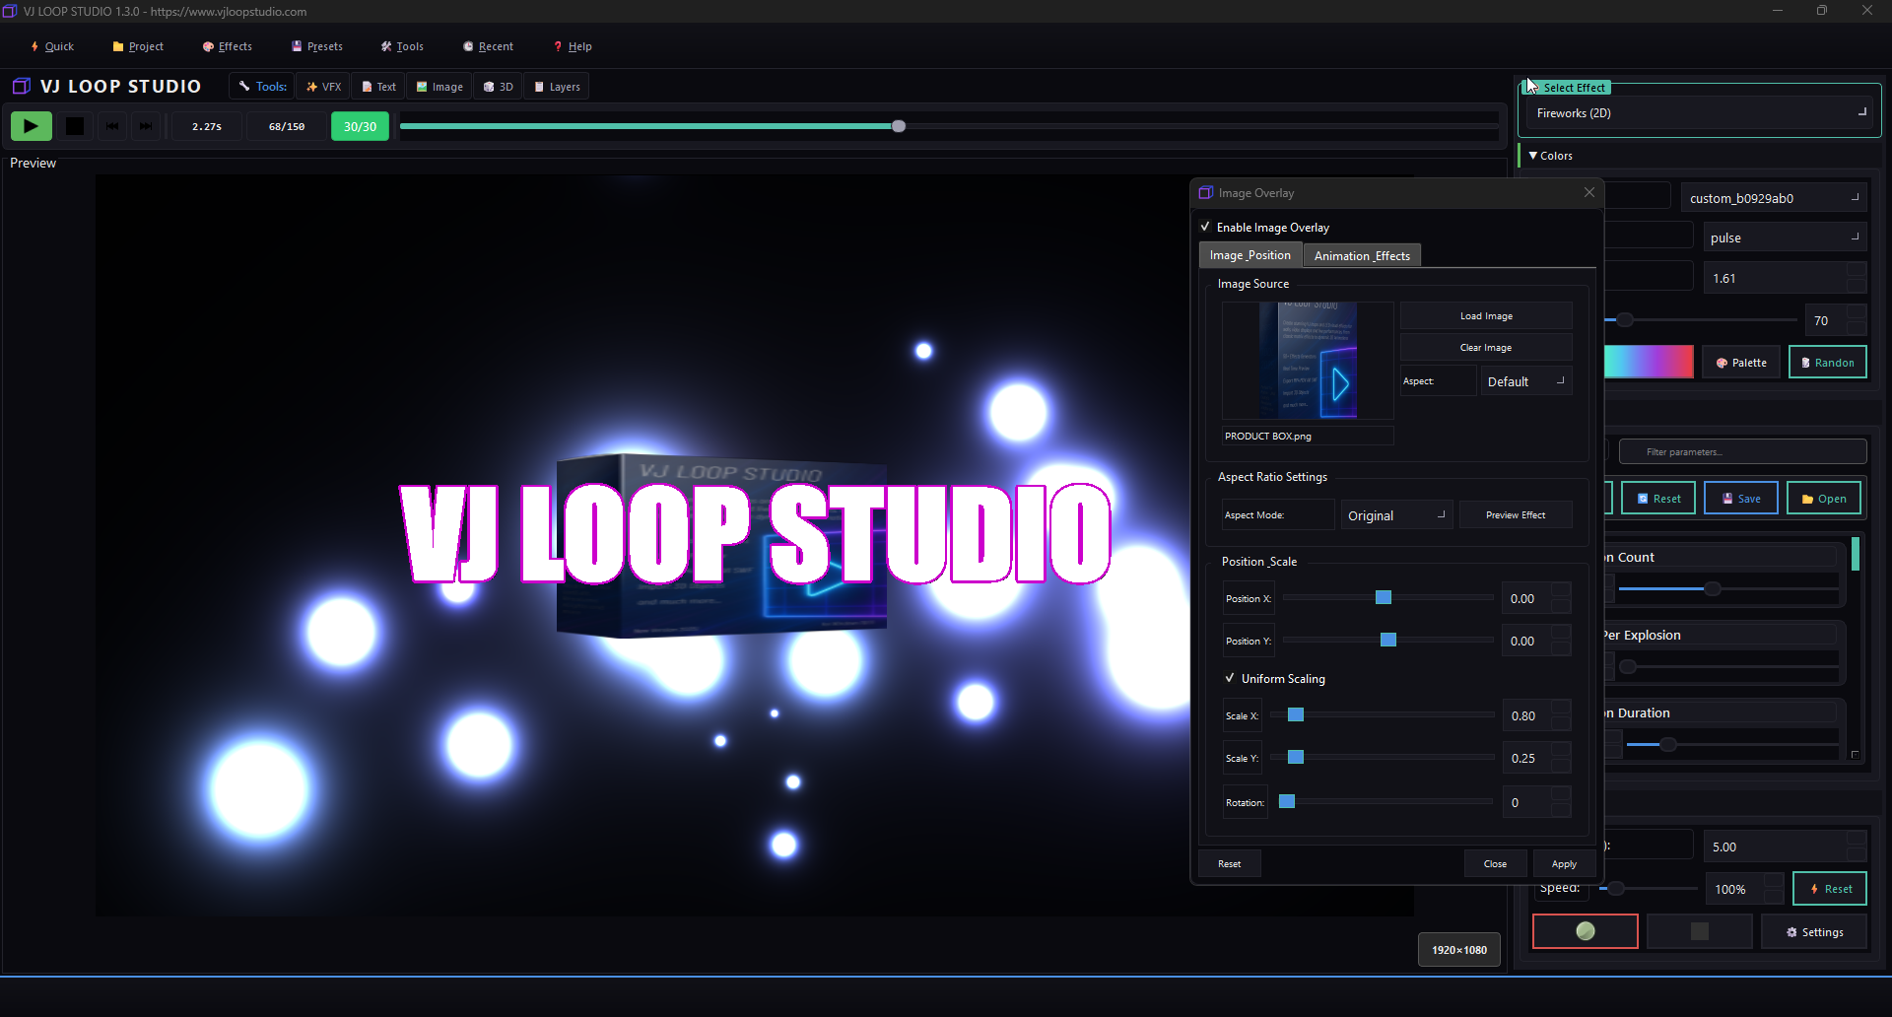Open the Fireworks (2D) effect selector
The height and width of the screenshot is (1017, 1892).
pyautogui.click(x=1699, y=112)
